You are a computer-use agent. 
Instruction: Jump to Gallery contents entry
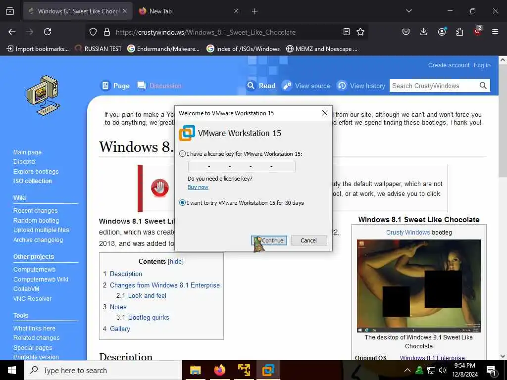(120, 329)
